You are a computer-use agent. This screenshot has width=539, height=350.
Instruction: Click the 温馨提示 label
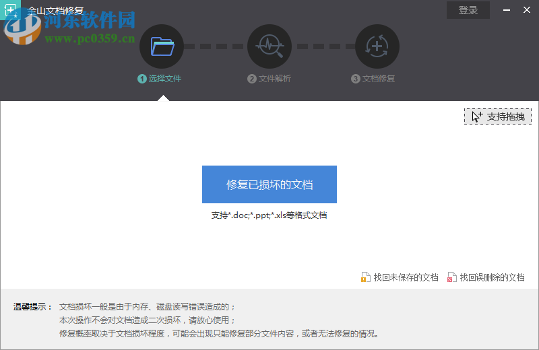pos(32,307)
